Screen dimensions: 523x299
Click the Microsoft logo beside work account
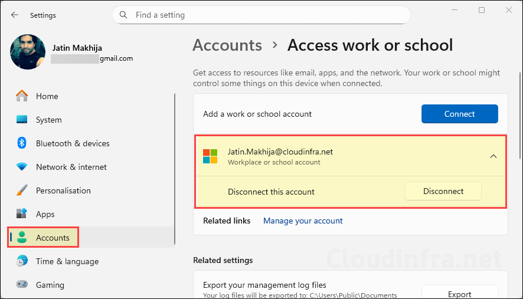point(210,156)
